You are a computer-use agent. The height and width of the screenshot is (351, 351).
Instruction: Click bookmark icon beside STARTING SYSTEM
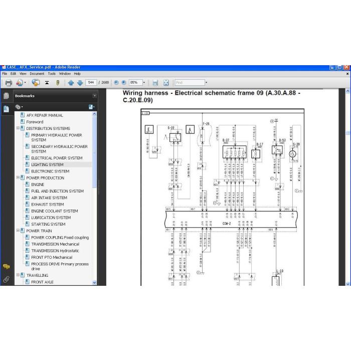(x=27, y=224)
